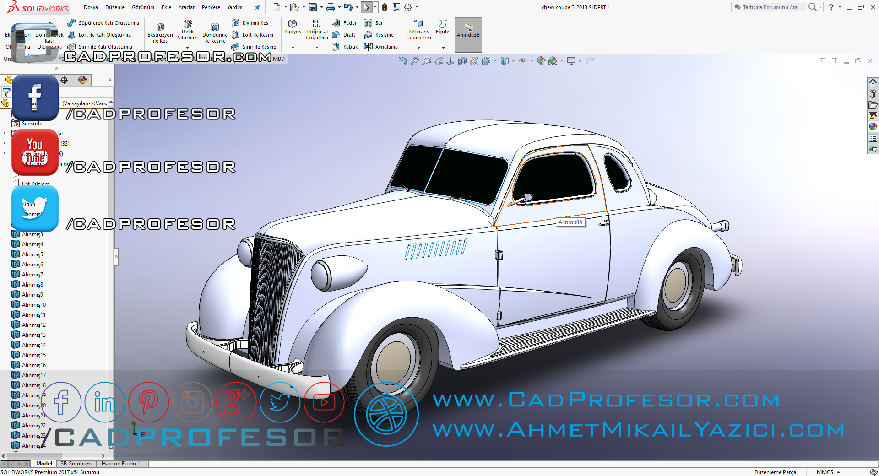The width and height of the screenshot is (879, 476).
Task: Select Alınmış16 in the feature tree
Action: point(29,365)
